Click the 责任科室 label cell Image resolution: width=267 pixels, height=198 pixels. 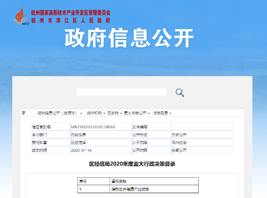51,143
